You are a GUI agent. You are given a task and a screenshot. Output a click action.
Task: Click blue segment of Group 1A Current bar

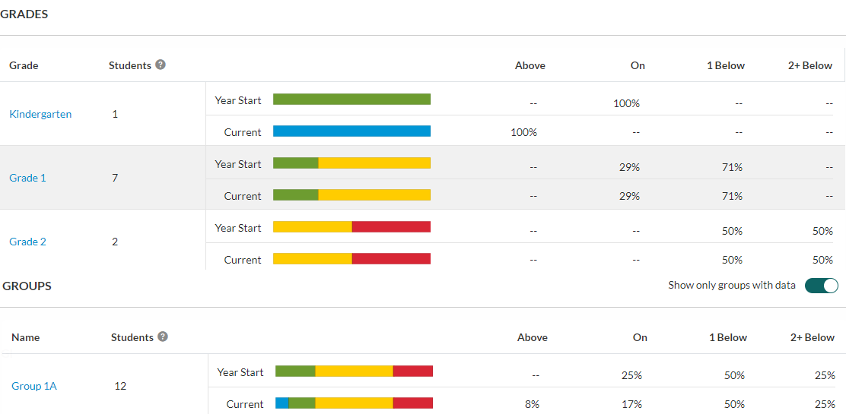click(282, 403)
